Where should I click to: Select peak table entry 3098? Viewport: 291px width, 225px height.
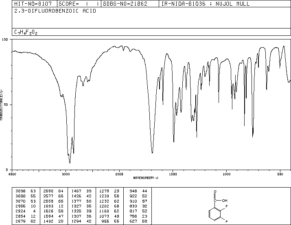[x=26, y=191]
